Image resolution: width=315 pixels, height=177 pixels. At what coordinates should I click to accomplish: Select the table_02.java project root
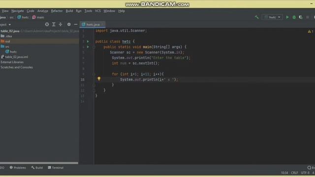click(10, 31)
